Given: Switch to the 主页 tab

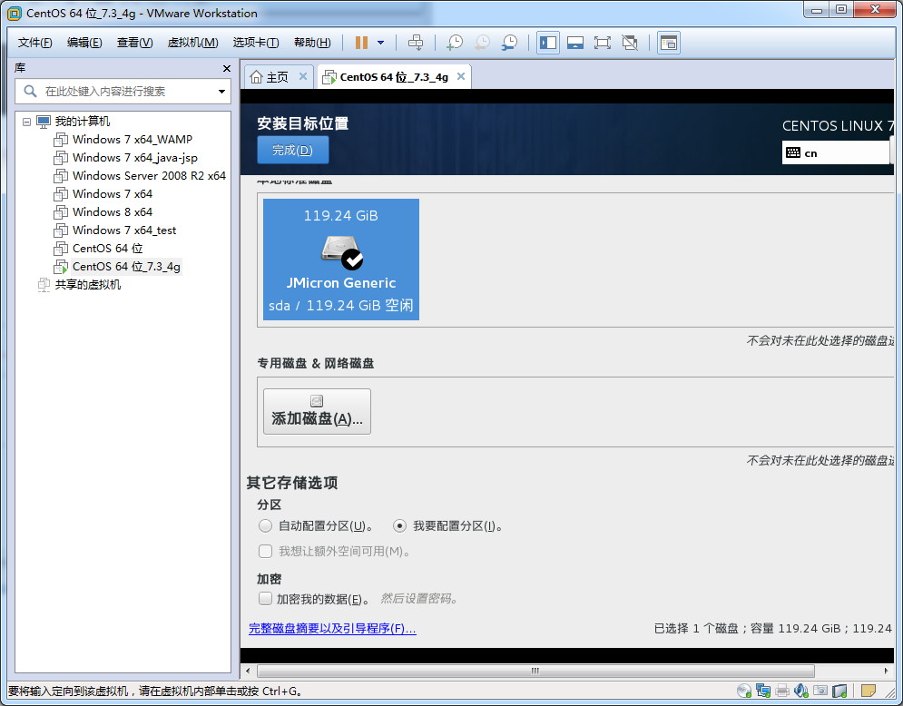Looking at the screenshot, I should tap(279, 76).
